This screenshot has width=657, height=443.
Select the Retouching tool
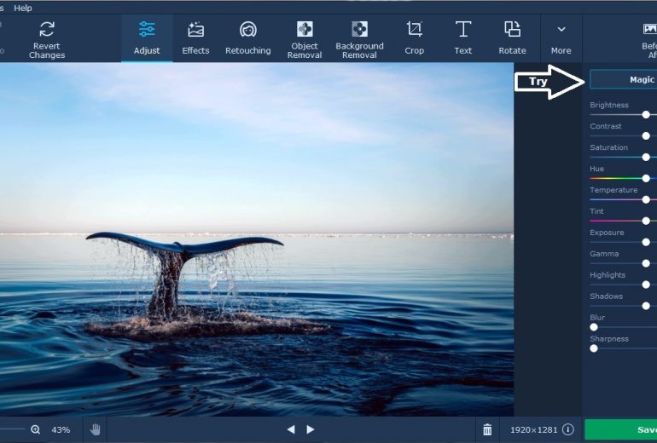247,38
